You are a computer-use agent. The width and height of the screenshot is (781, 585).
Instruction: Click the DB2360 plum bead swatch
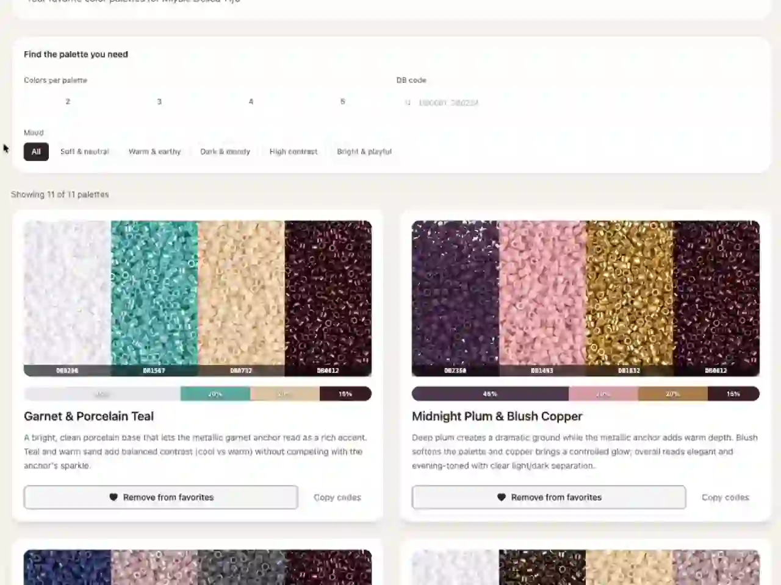point(455,299)
